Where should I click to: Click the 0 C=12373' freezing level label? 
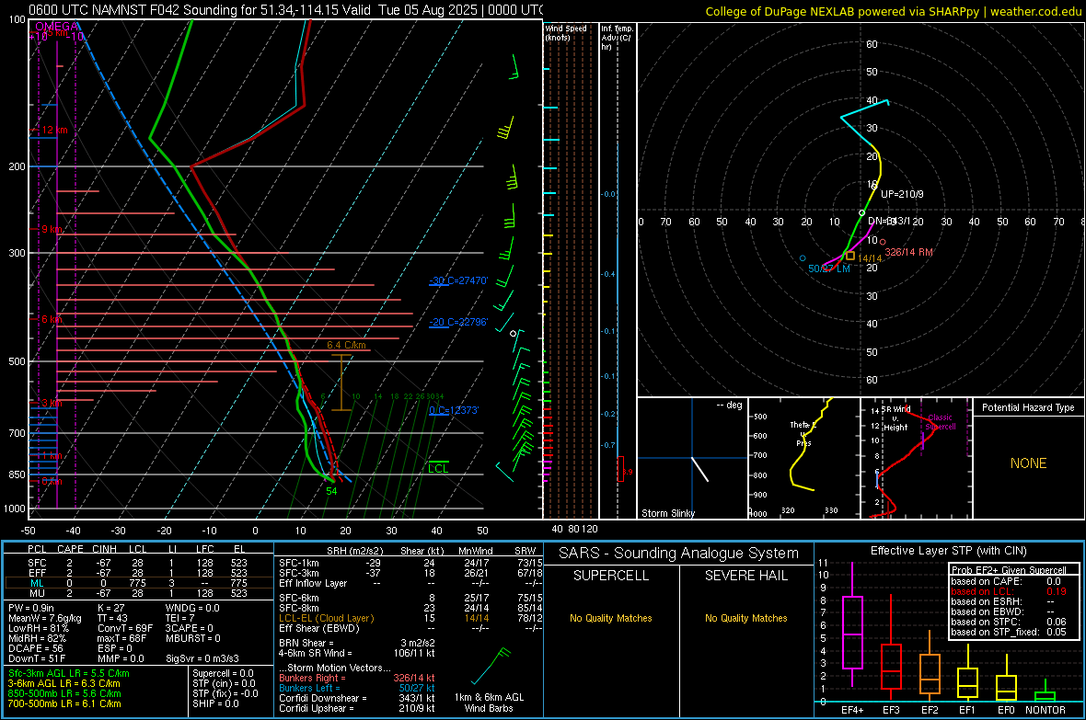pyautogui.click(x=454, y=410)
